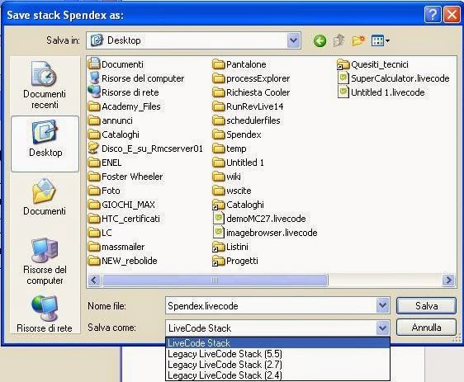The image size is (464, 382).
Task: Select the temp folder
Action: (x=230, y=149)
